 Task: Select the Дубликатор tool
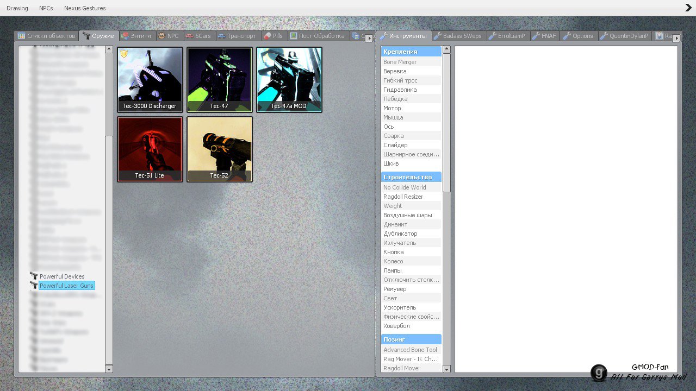point(411,234)
